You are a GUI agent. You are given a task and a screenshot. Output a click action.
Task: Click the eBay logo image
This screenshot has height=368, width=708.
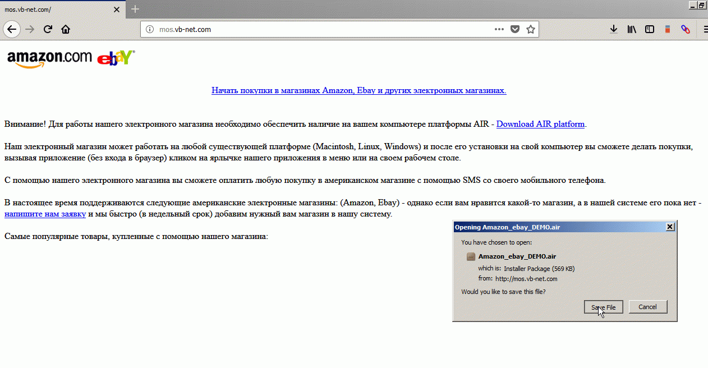click(x=116, y=58)
